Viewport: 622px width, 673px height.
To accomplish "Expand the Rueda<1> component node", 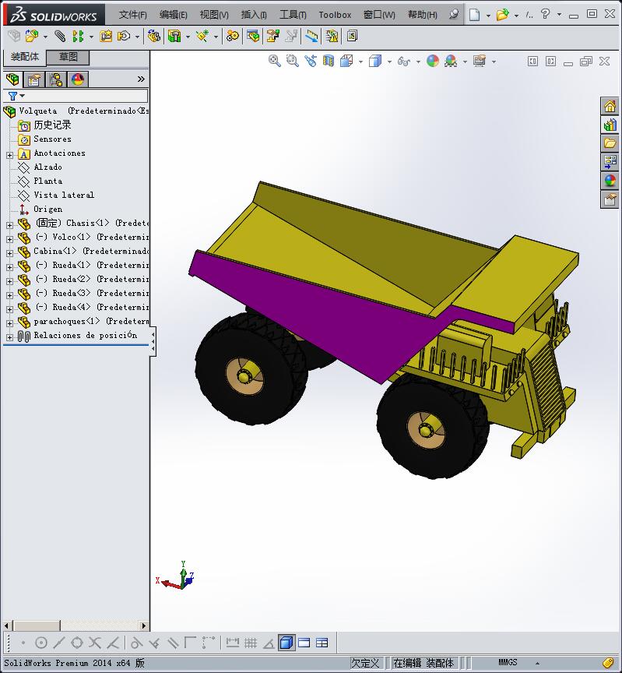I will [9, 267].
